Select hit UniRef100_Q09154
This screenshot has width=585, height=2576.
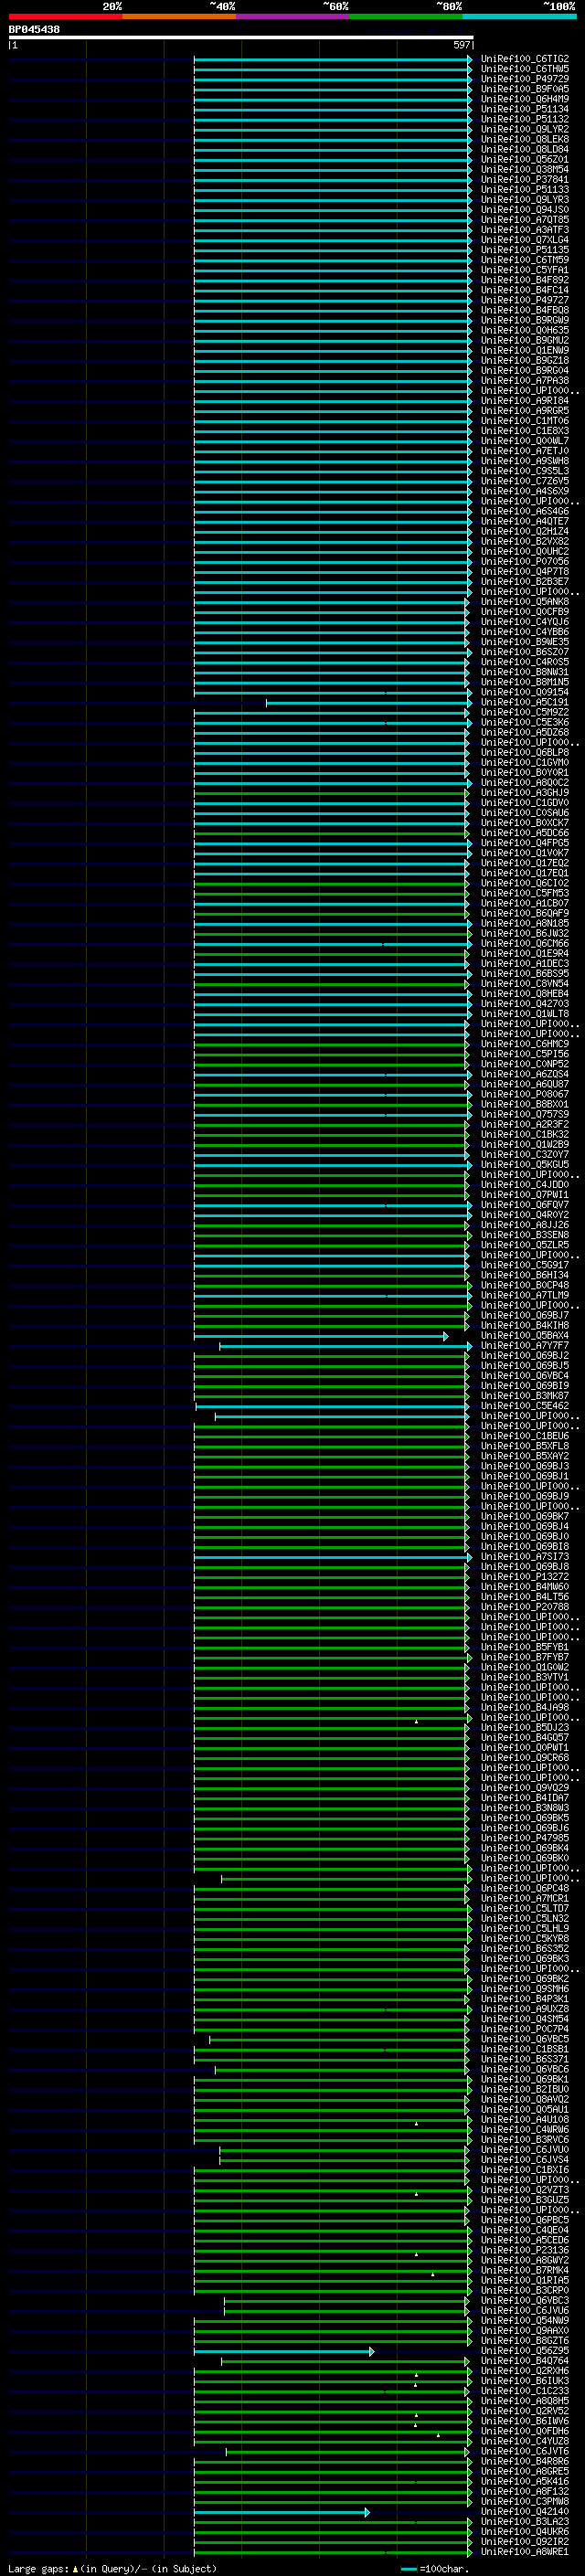524,692
